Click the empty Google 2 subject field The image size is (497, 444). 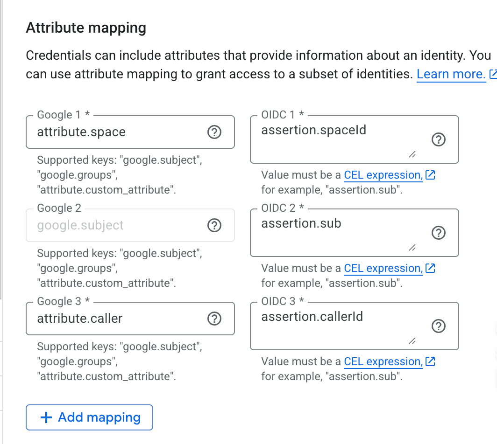(x=117, y=225)
